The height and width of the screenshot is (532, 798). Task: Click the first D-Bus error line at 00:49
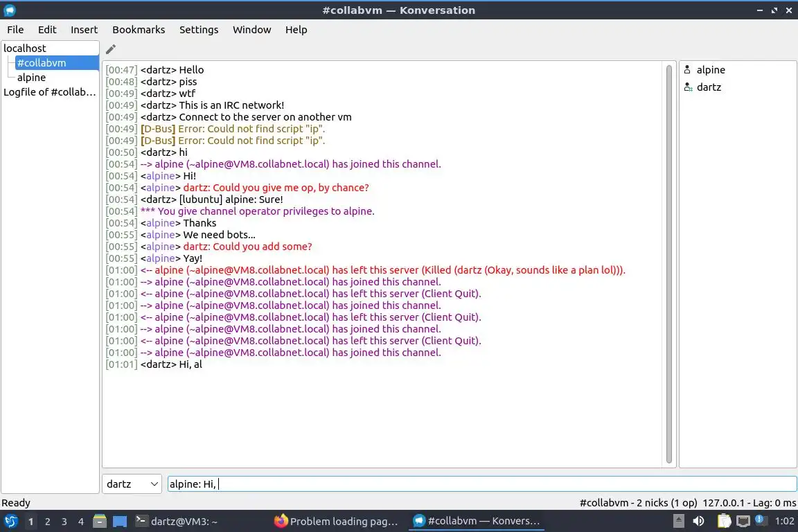[x=215, y=129]
